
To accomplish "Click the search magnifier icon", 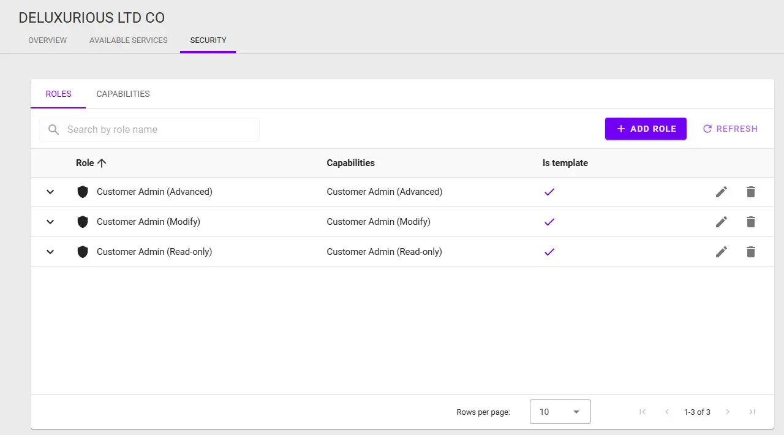I will point(54,130).
